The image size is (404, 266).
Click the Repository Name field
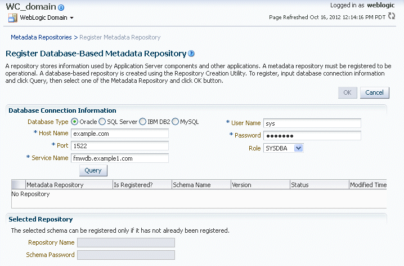point(126,242)
